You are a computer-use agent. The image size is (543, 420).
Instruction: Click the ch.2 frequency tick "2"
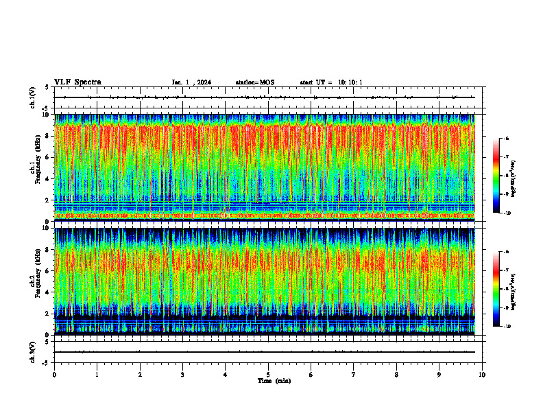coord(47,314)
